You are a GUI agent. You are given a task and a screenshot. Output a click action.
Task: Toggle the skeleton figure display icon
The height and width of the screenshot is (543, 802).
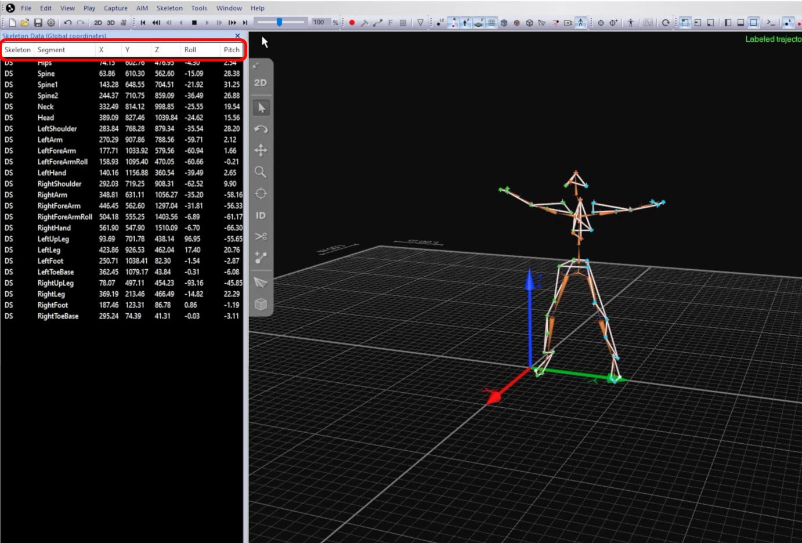[580, 23]
